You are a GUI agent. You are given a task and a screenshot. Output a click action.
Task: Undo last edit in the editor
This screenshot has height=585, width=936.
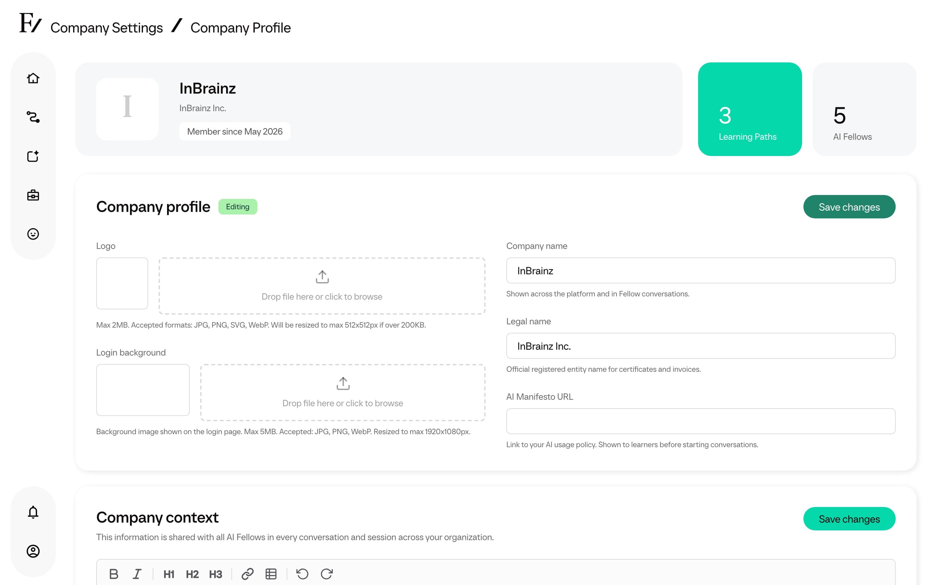click(x=303, y=574)
